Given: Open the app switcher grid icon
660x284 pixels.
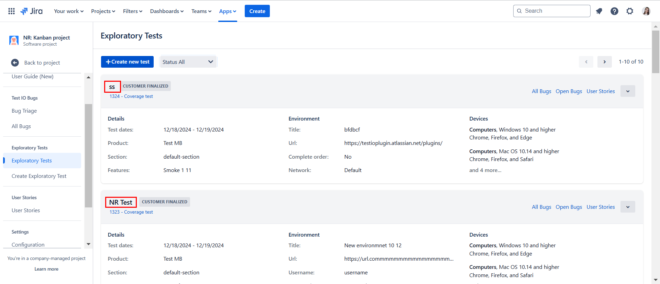Looking at the screenshot, I should click(x=11, y=11).
